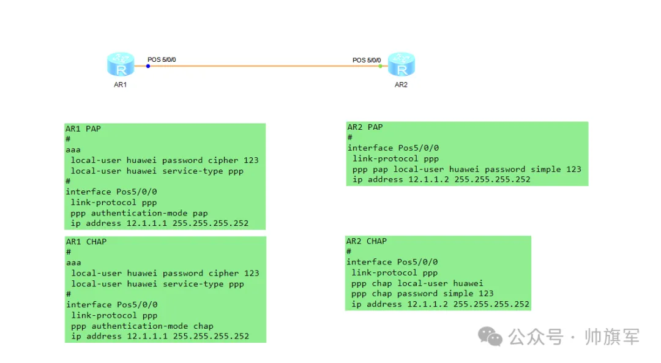The height and width of the screenshot is (363, 661).
Task: Click the blue port dot beside AR1
Action: [148, 66]
